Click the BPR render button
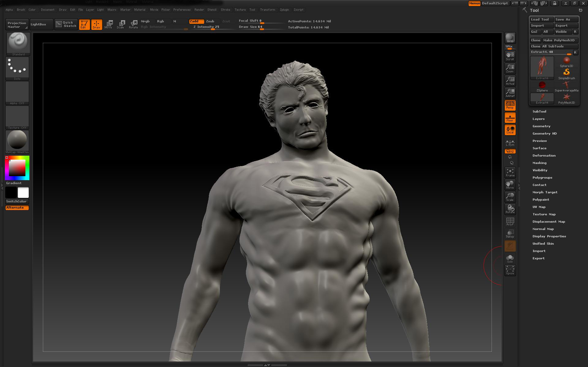Viewport: 588px width, 367px height. click(510, 38)
